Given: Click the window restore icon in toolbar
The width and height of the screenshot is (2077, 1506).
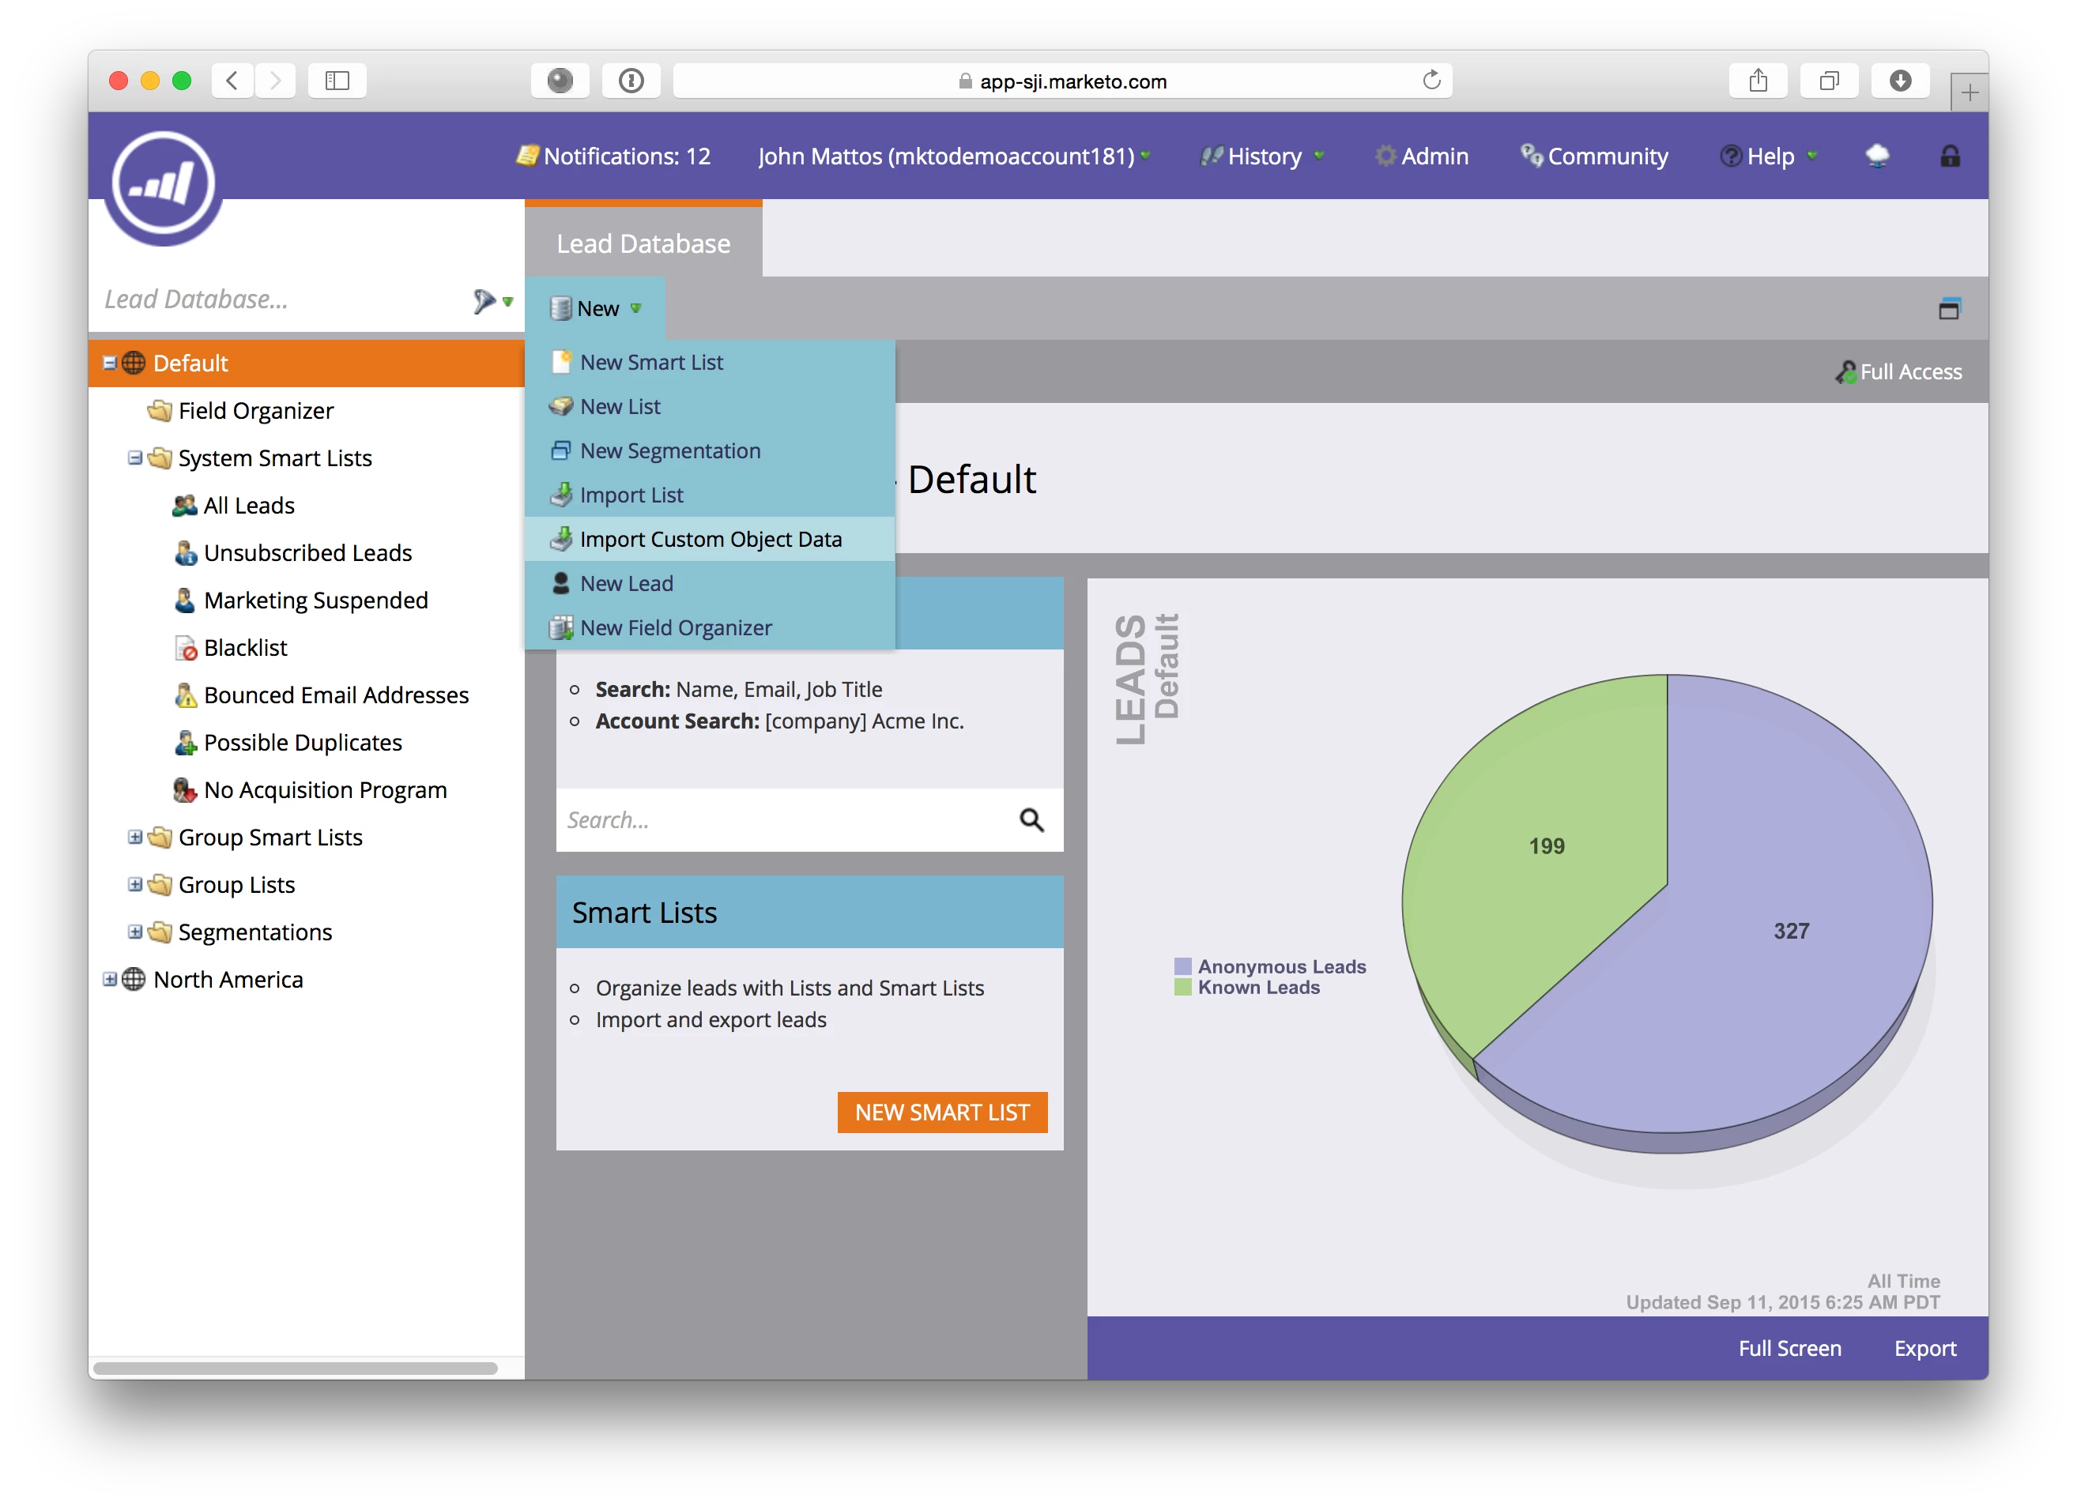Looking at the screenshot, I should 1949,310.
